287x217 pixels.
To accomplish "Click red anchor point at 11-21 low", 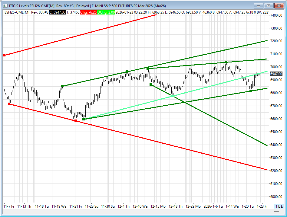I will click(x=76, y=121).
